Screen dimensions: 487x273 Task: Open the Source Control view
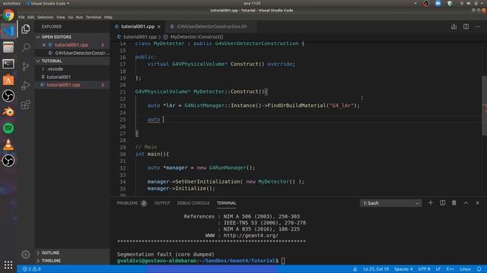(26, 66)
